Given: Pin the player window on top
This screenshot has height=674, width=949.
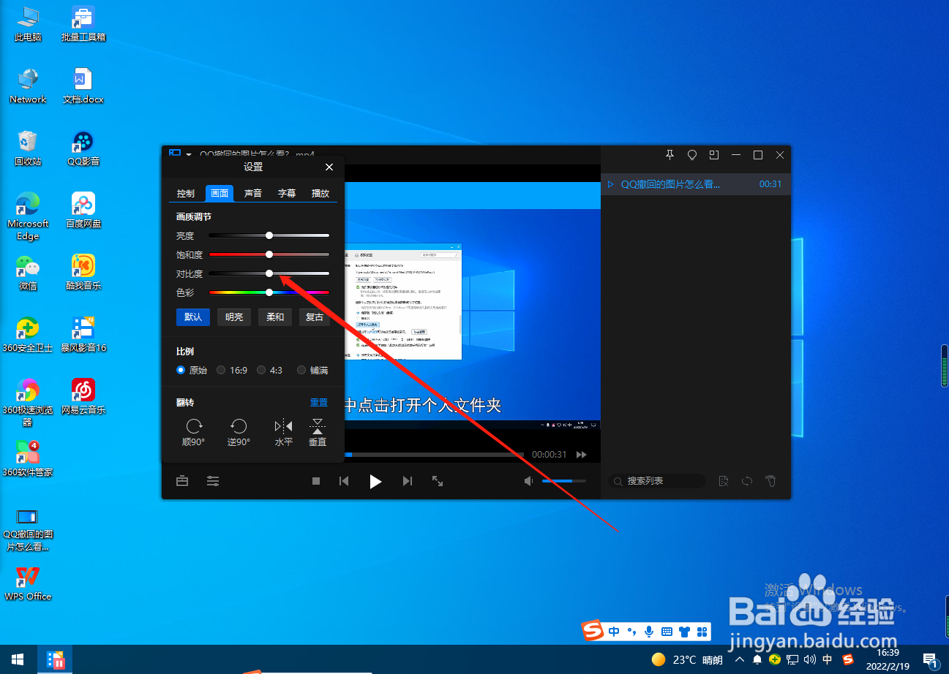Looking at the screenshot, I should pos(669,155).
